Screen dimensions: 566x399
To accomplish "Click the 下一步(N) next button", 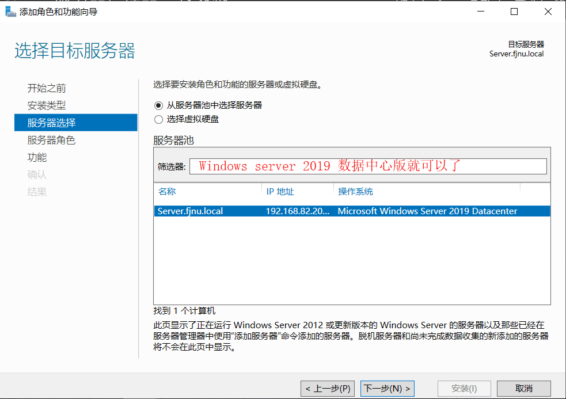I will click(x=387, y=388).
